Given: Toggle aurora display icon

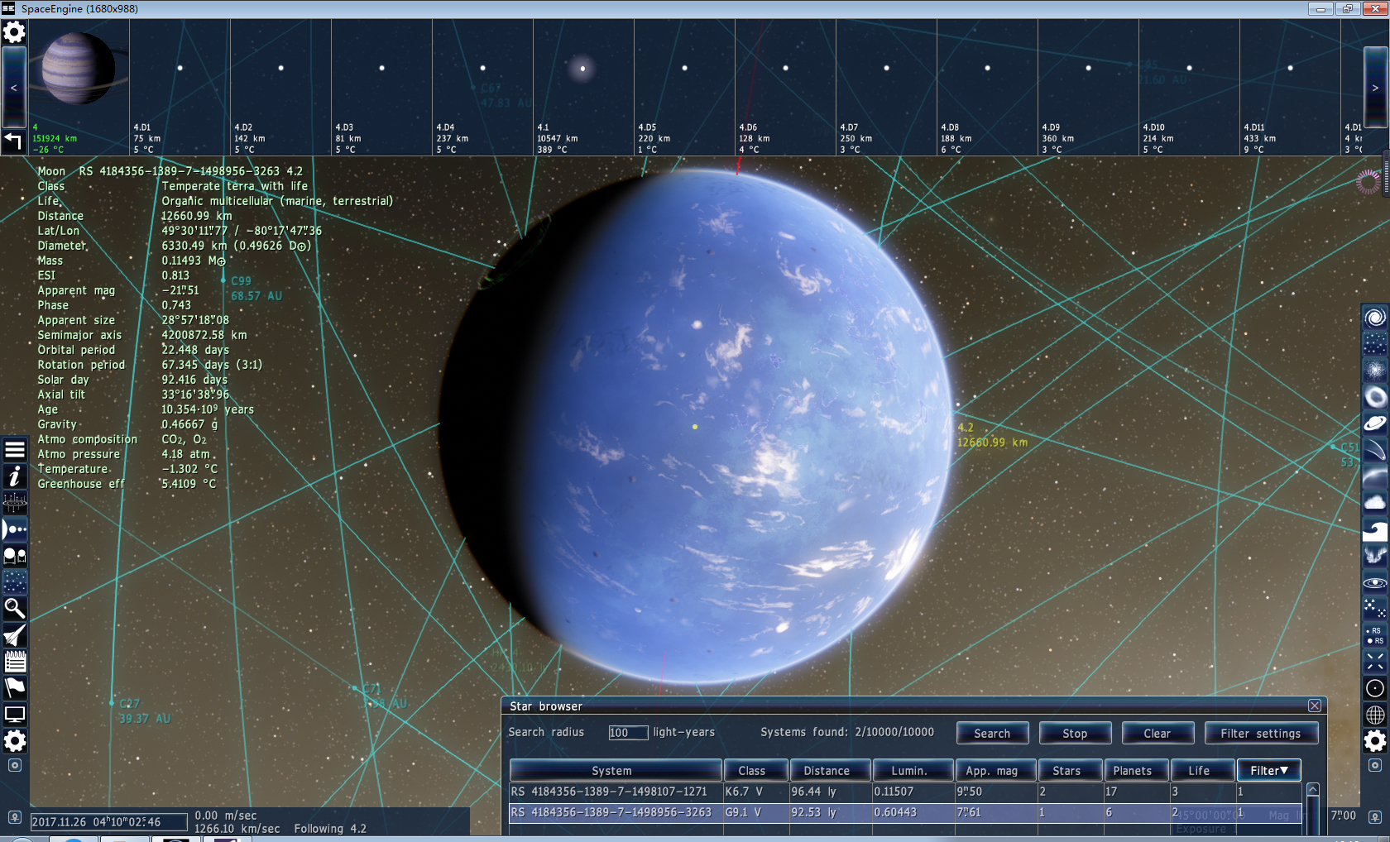Looking at the screenshot, I should coord(1375,556).
